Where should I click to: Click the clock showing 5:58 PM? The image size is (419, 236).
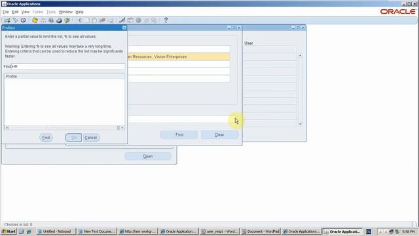(x=409, y=231)
